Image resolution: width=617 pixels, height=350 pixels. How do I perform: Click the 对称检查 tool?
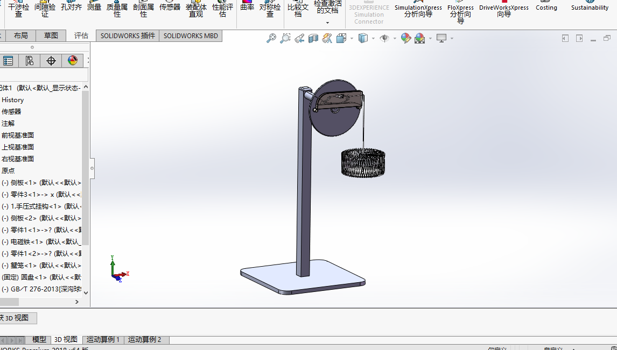[270, 10]
